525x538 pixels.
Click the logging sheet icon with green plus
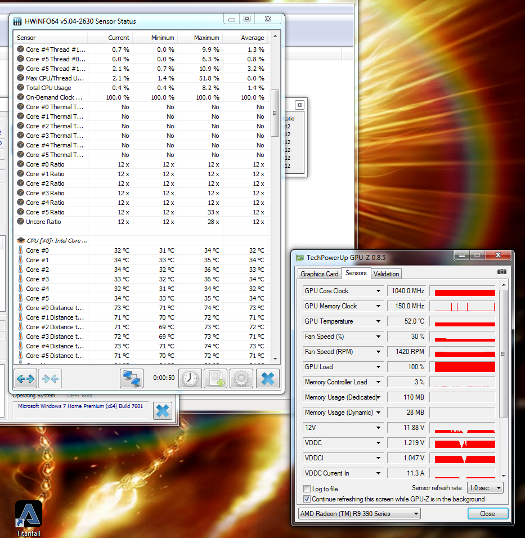coord(216,378)
